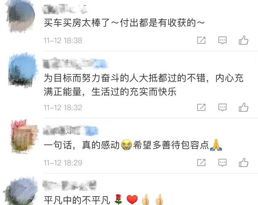This screenshot has width=258, height=205.
Task: Open avatar of first commenter
Action: coord(21,17)
